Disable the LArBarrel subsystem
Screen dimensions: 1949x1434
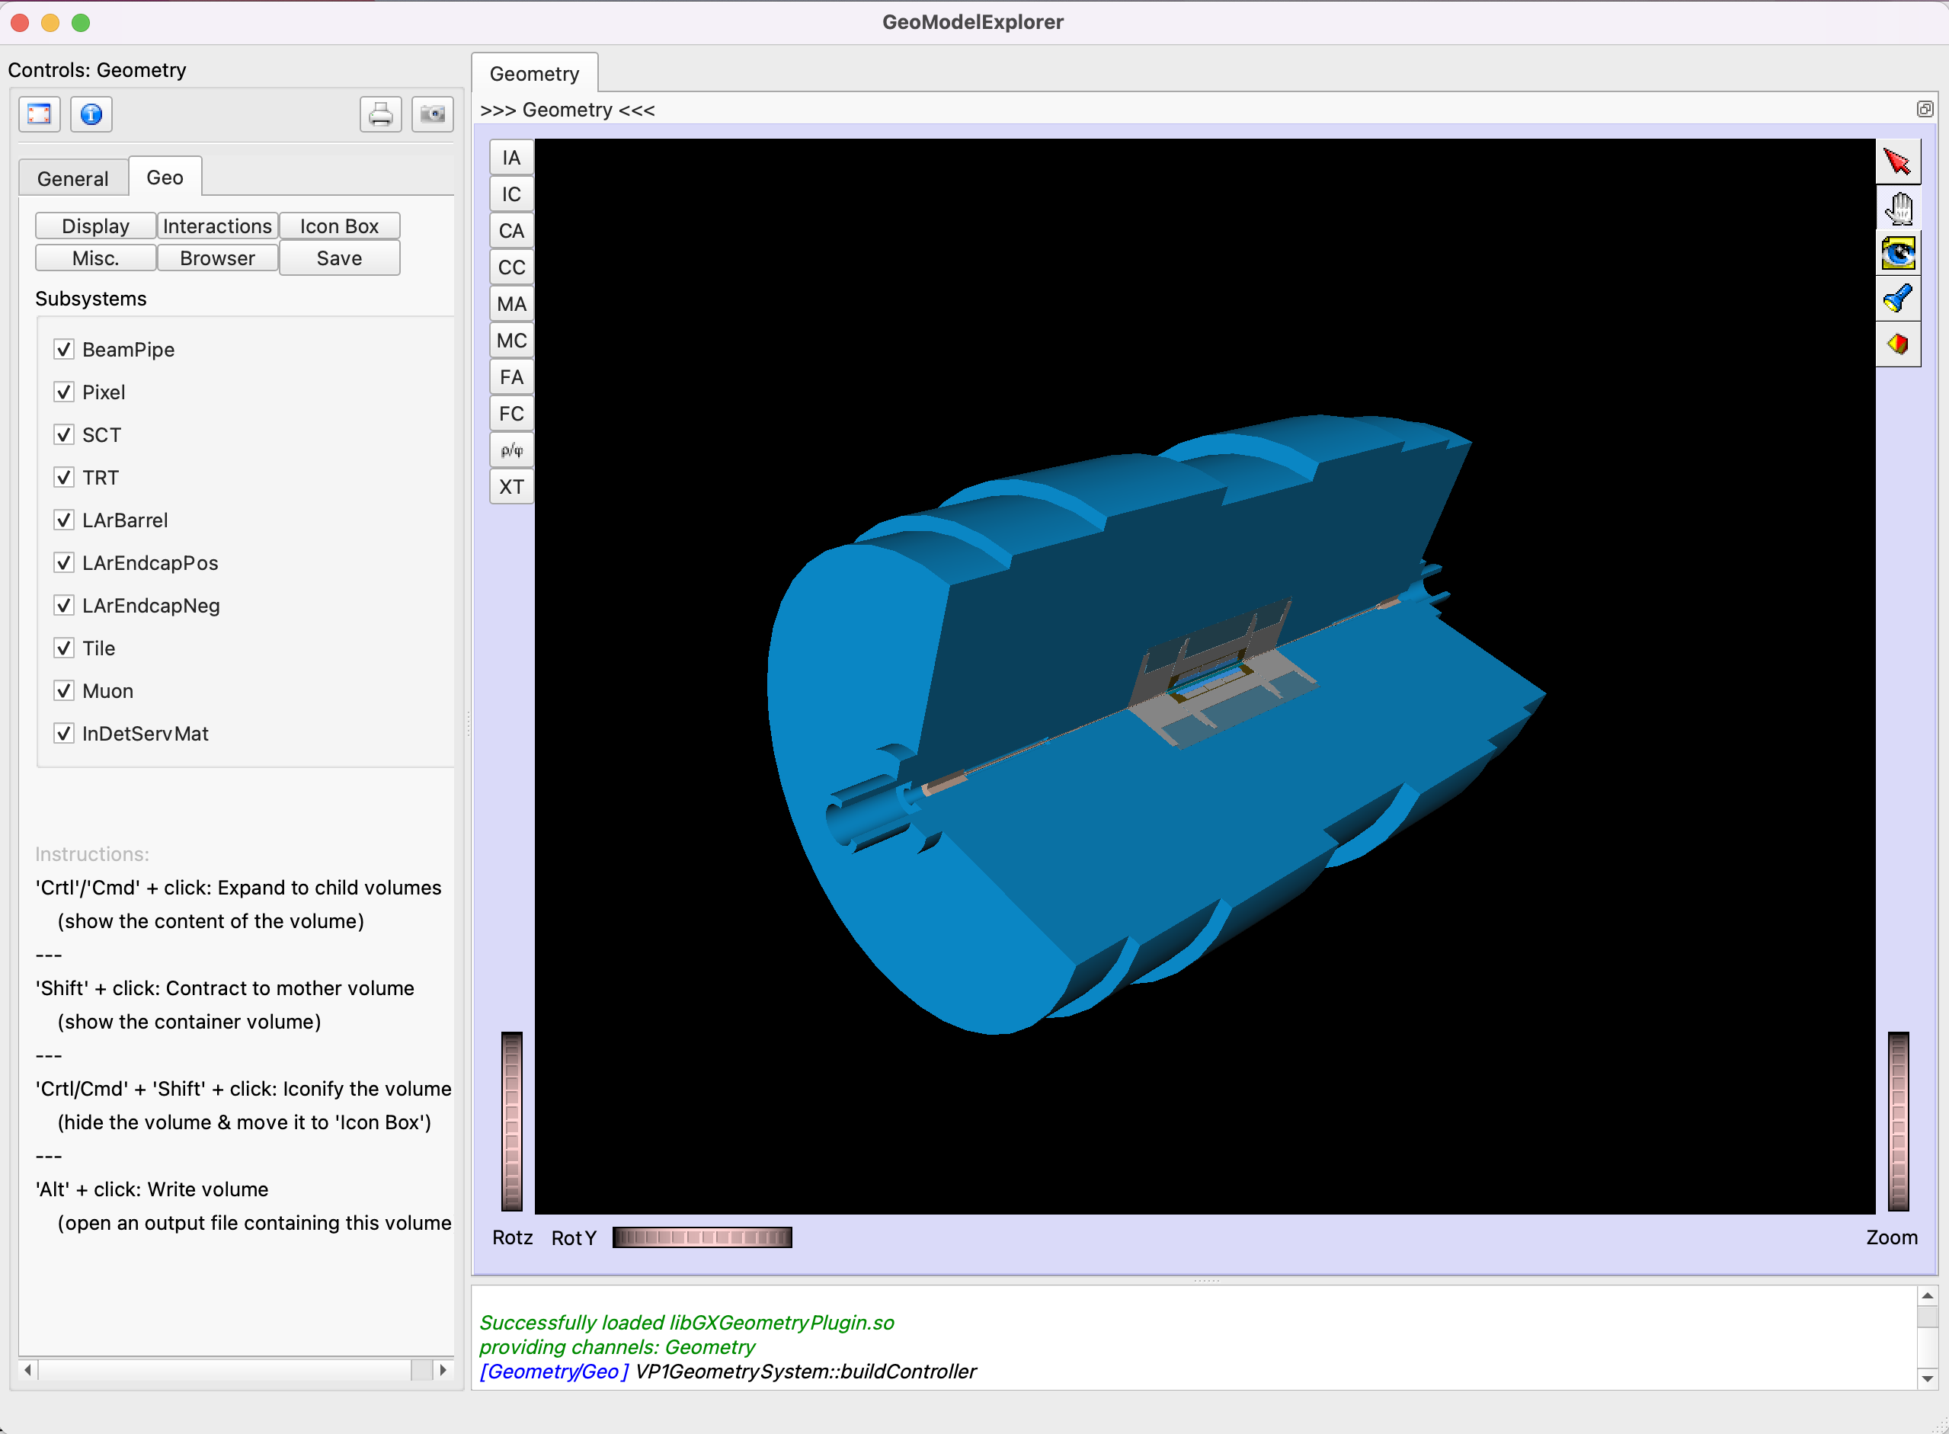[63, 519]
